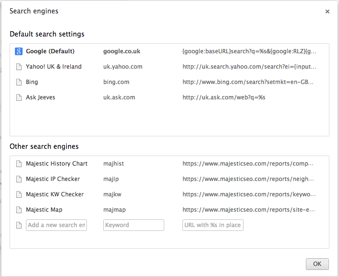Select the majkw keyword
Image resolution: width=339 pixels, height=277 pixels.
112,194
